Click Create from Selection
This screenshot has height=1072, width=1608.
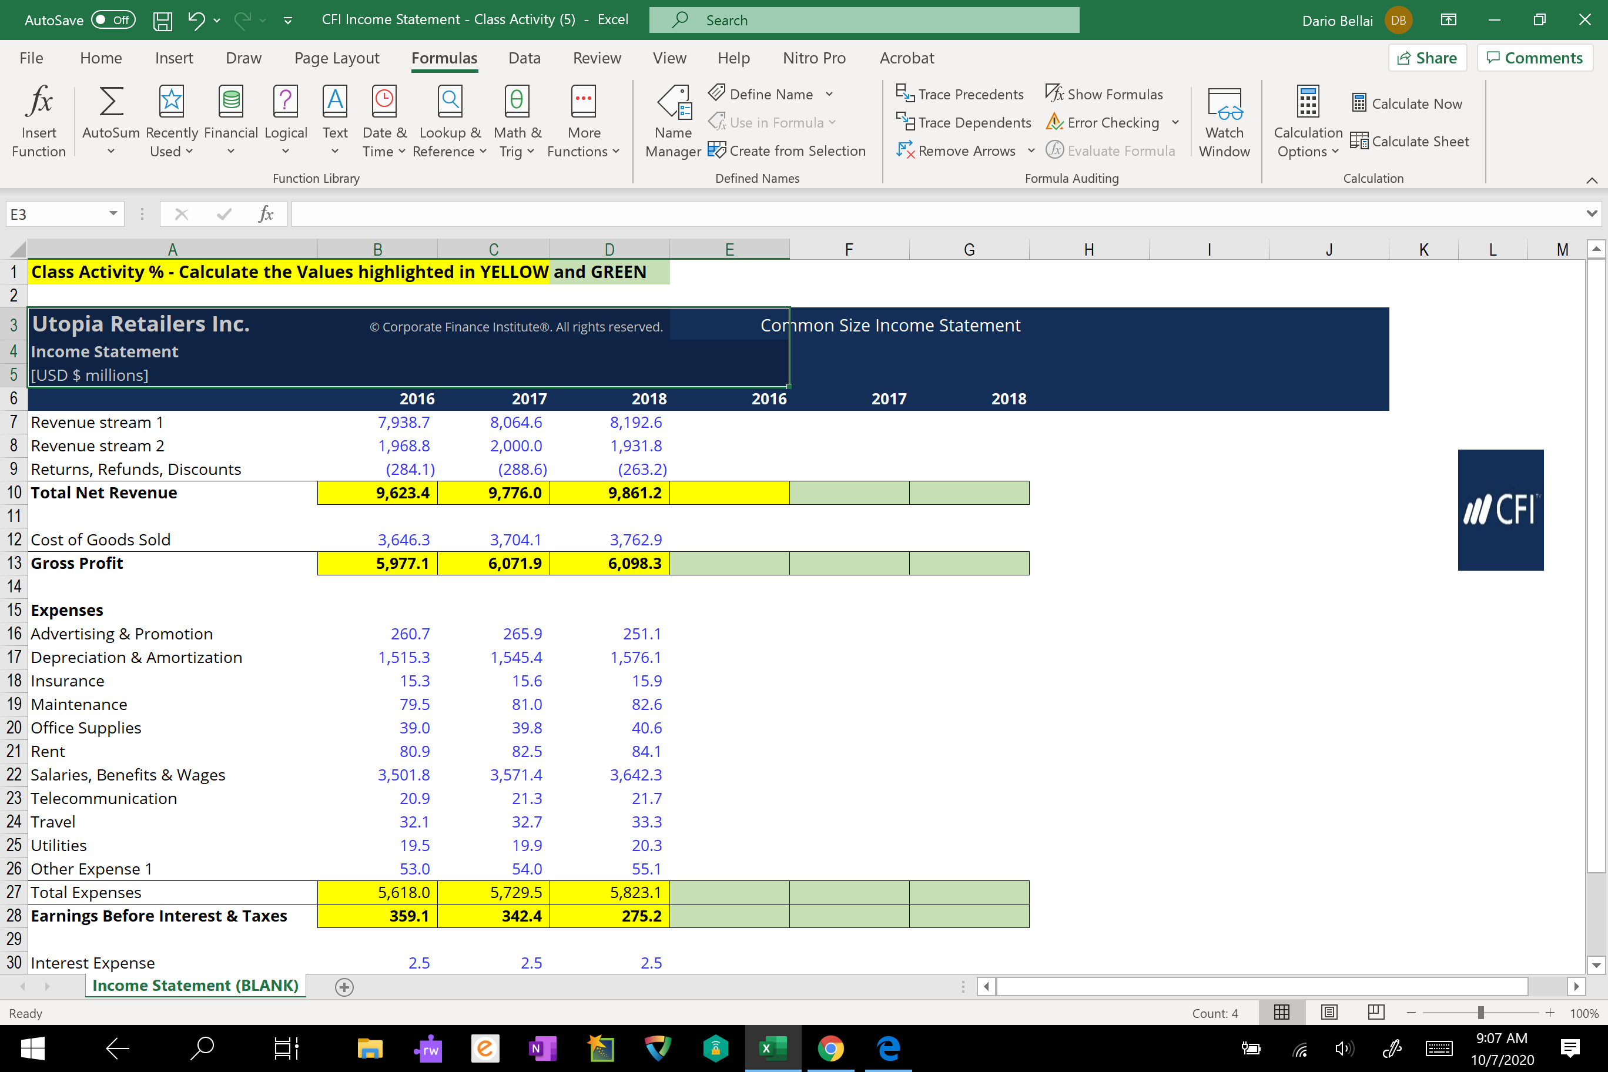(787, 150)
